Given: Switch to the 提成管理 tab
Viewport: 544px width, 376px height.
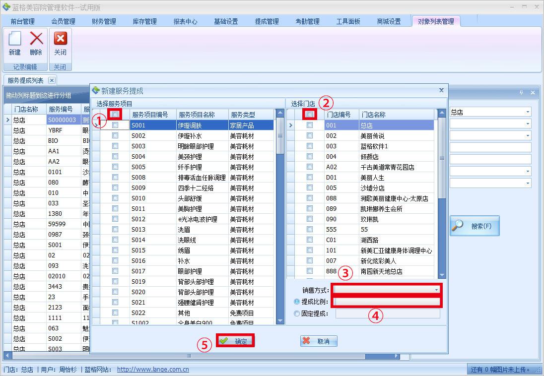Looking at the screenshot, I should tap(267, 21).
